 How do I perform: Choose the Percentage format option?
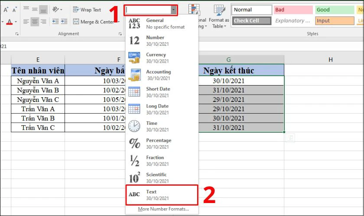tap(162, 143)
